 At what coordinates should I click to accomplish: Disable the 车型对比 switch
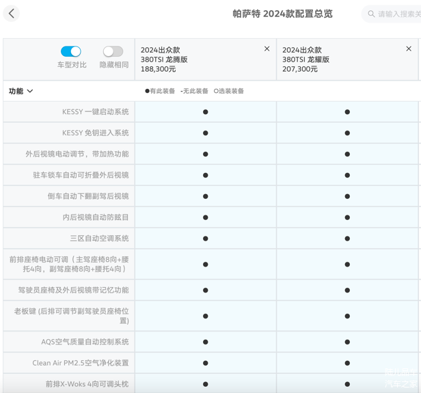coord(71,51)
